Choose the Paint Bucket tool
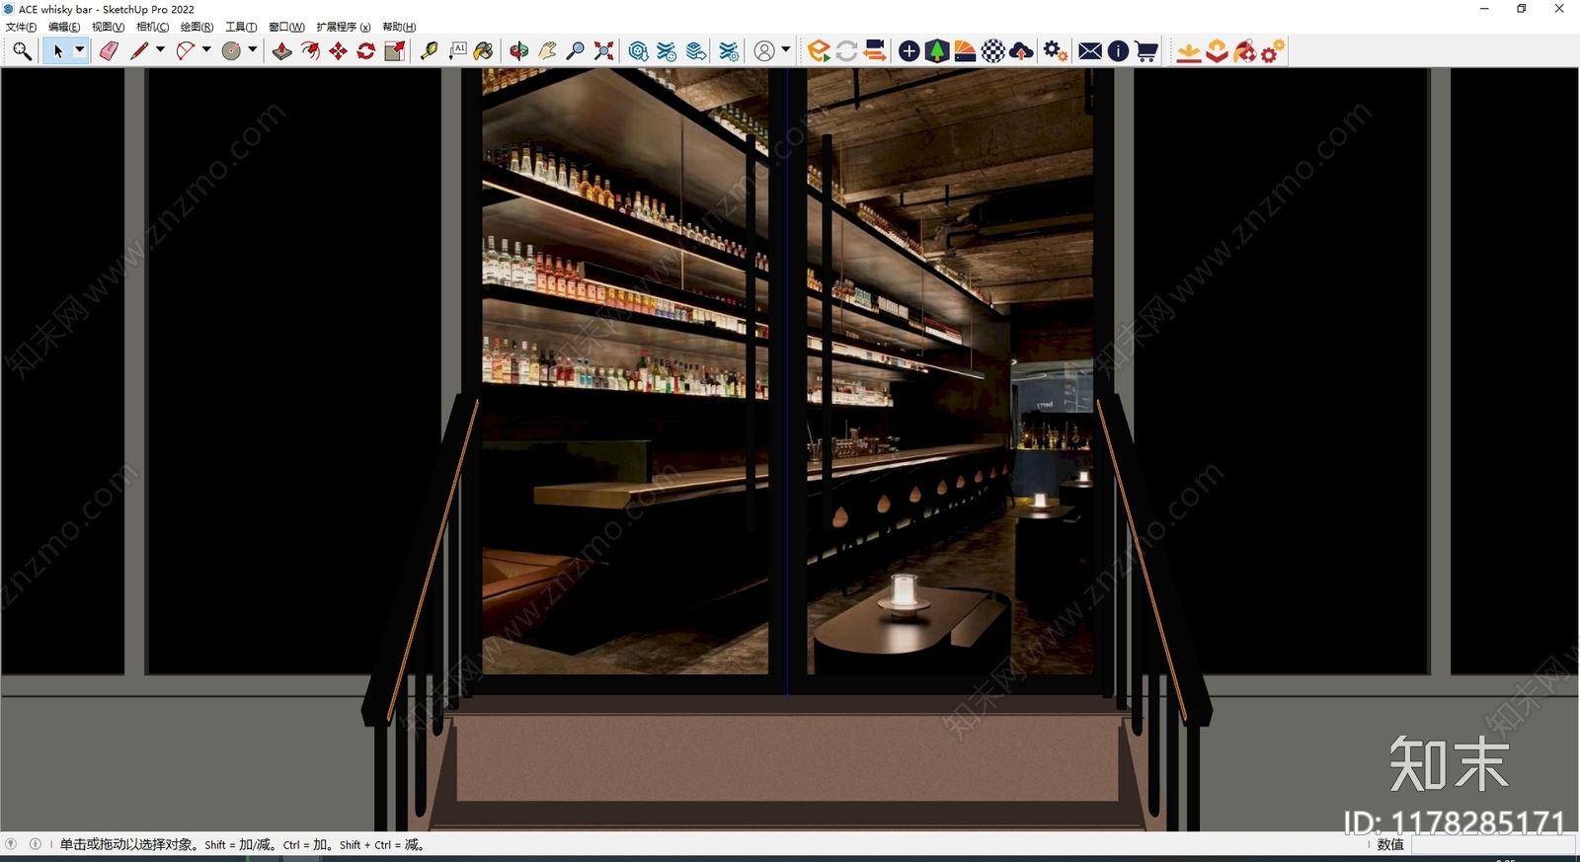Image resolution: width=1580 pixels, height=862 pixels. (x=484, y=51)
